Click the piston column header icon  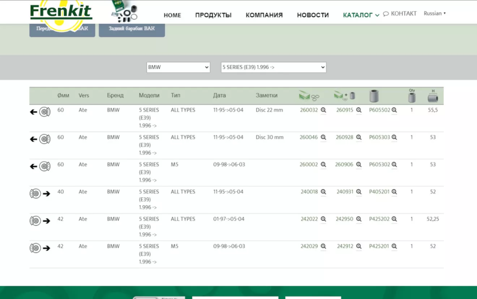(374, 96)
